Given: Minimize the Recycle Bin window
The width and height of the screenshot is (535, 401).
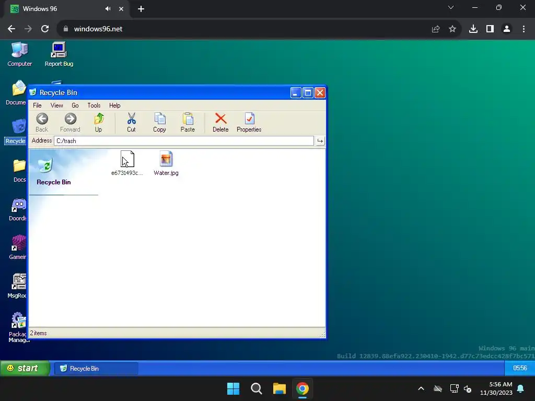Looking at the screenshot, I should click(296, 93).
